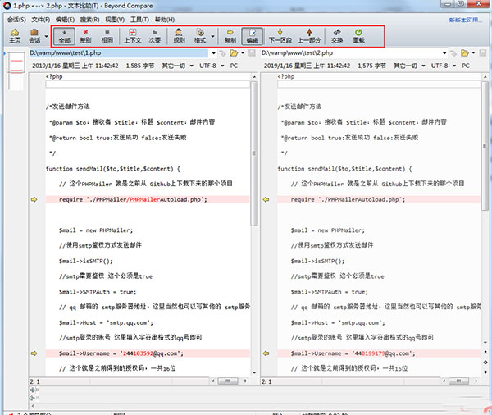Viewport: 492px width, 415px height.
Task: Click the difference overview thumbnail map
Action: (16, 71)
